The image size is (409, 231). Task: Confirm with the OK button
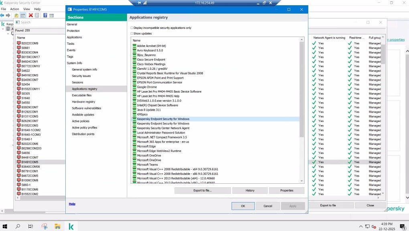pos(243,206)
